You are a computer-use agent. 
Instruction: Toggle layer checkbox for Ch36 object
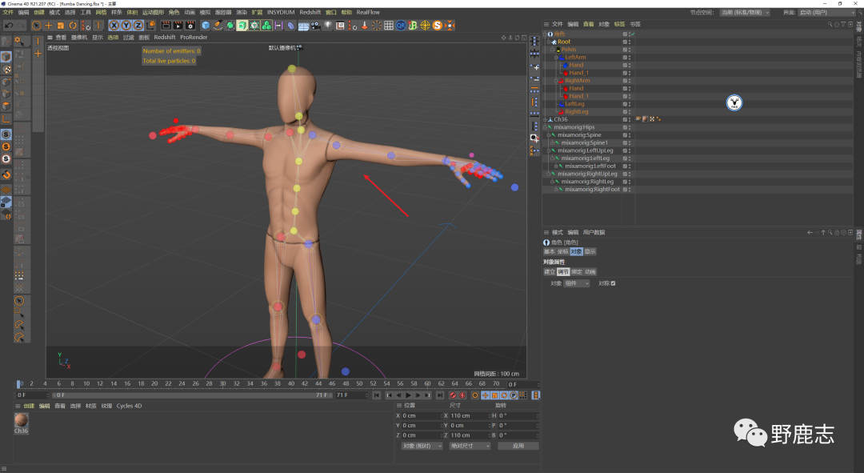coord(625,119)
